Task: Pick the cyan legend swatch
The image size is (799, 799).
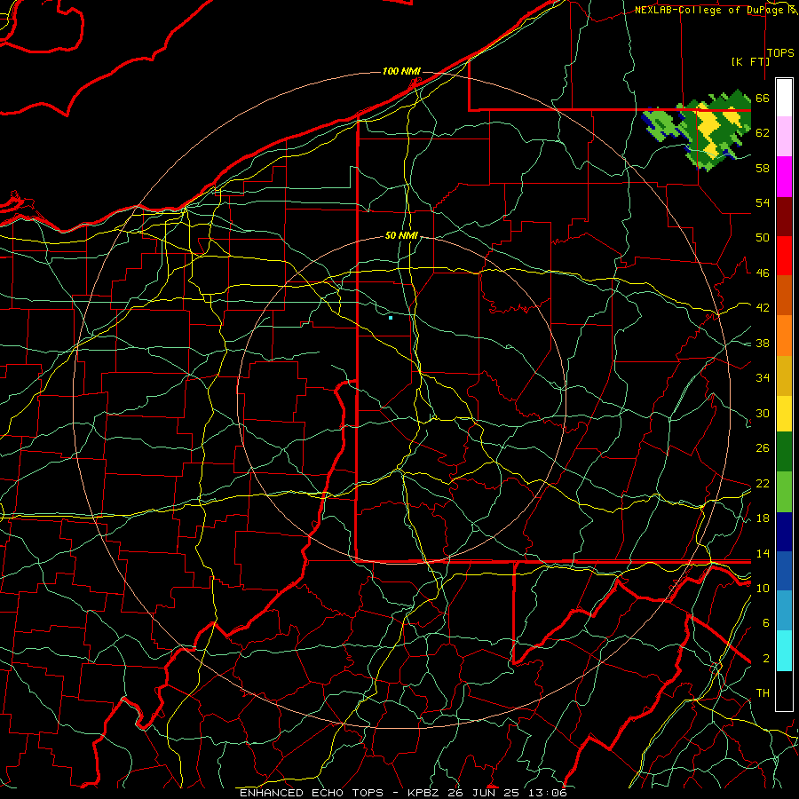Action: [x=784, y=651]
